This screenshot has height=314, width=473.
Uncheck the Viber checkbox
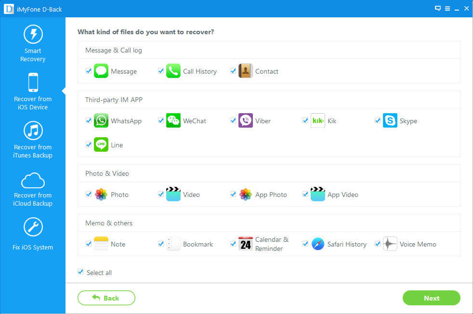(233, 120)
